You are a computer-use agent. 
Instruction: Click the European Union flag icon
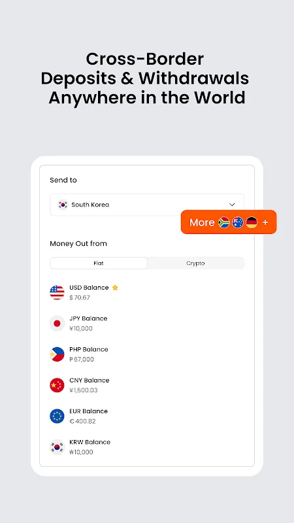click(x=57, y=416)
